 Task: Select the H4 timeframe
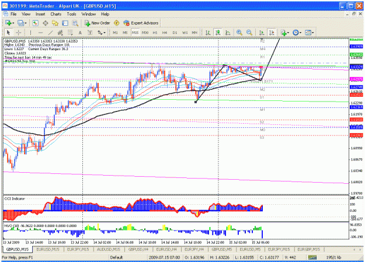click(x=165, y=33)
